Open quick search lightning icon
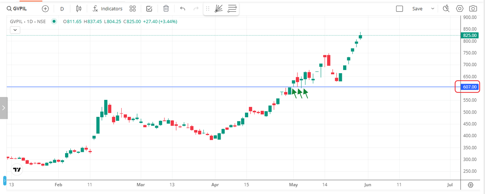This screenshot has width=485, height=194. [x=446, y=8]
